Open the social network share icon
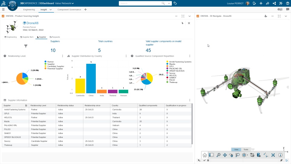This screenshot has width=291, height=164. [274, 3]
